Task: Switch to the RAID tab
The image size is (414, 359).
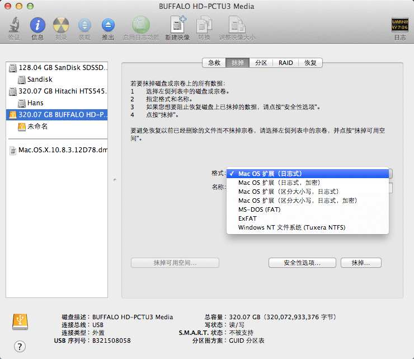Action: point(286,63)
